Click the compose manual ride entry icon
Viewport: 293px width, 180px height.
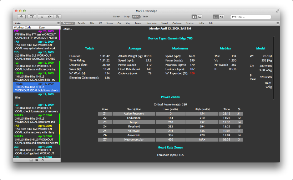coord(31,17)
